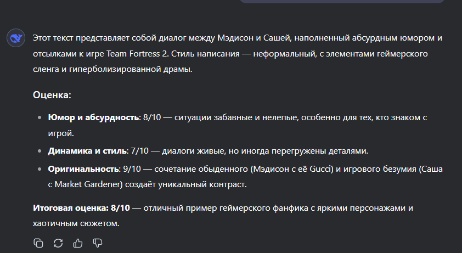This screenshot has height=253, width=462.
Task: Copy the response with the copy icon
Action: pos(38,243)
